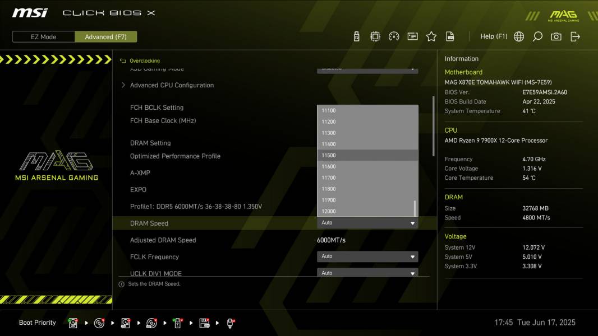Select the Optimized Performance Profile row

coord(175,156)
